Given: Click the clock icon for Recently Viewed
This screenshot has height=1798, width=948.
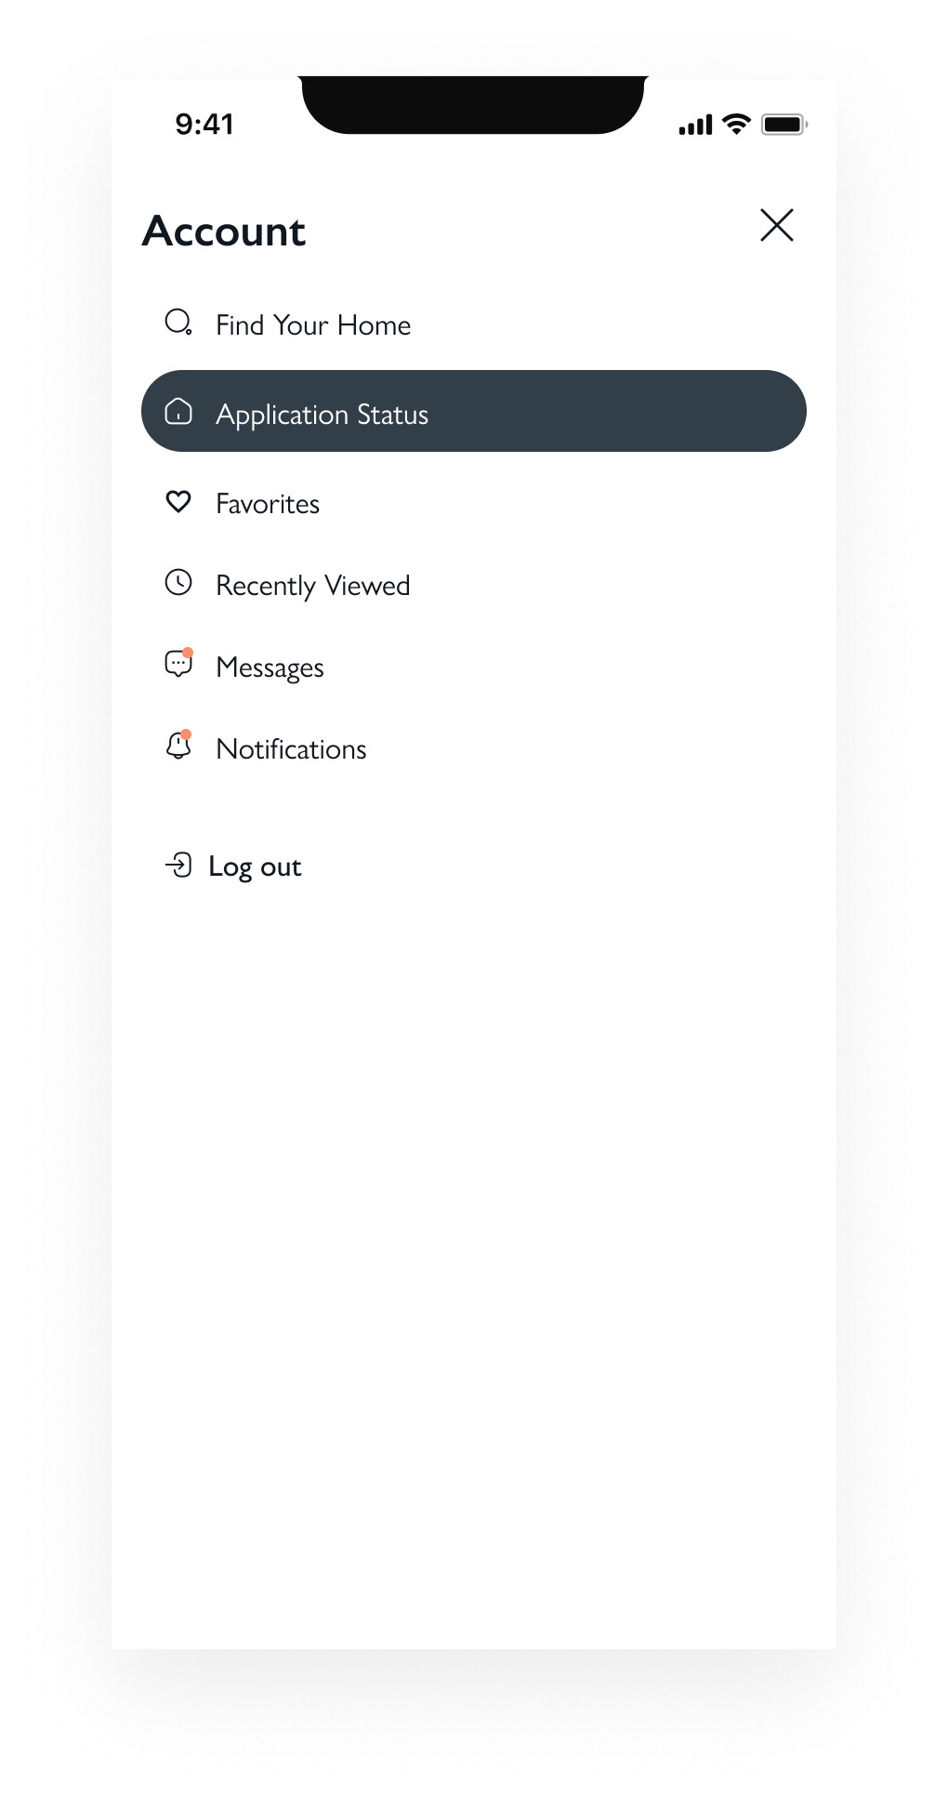Looking at the screenshot, I should tap(178, 583).
